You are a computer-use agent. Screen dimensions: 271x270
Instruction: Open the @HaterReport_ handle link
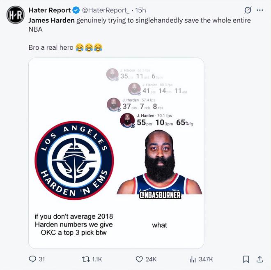tap(106, 10)
